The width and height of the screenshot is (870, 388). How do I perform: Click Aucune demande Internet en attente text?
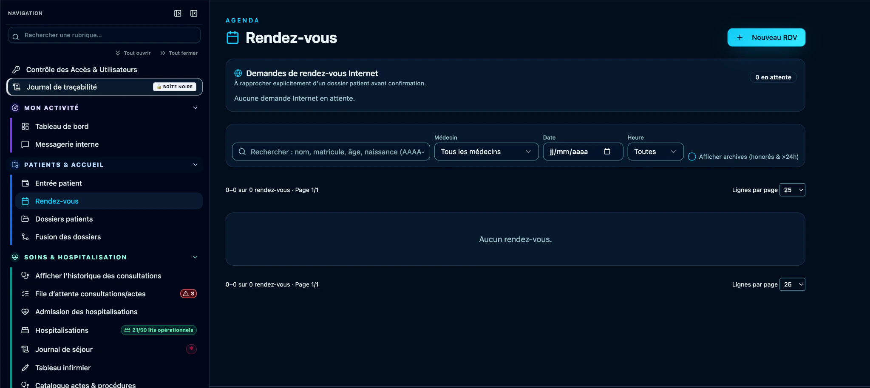tap(295, 98)
